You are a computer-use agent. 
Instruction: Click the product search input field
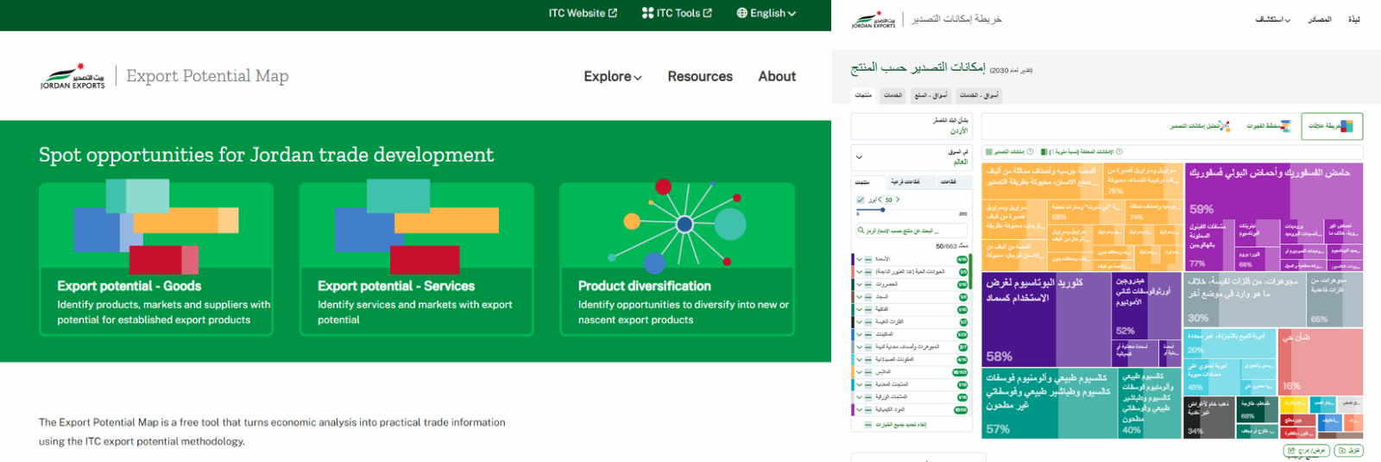(x=911, y=231)
